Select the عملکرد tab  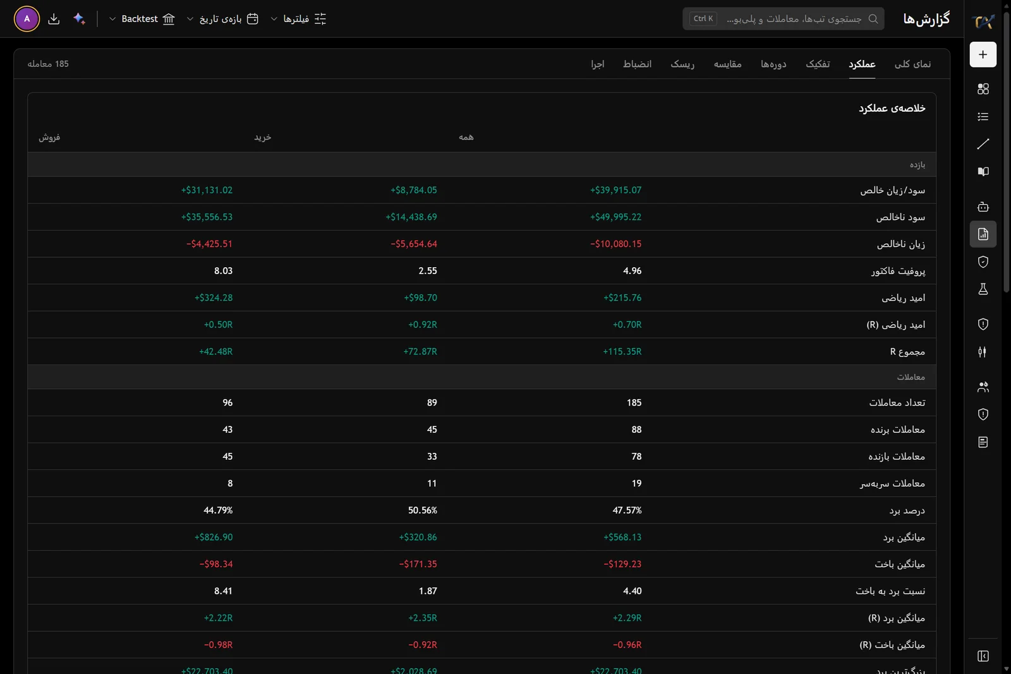[x=862, y=64]
